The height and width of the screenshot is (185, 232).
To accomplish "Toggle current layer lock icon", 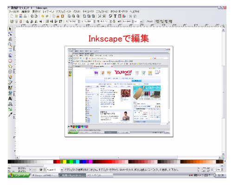I will point(45,170).
